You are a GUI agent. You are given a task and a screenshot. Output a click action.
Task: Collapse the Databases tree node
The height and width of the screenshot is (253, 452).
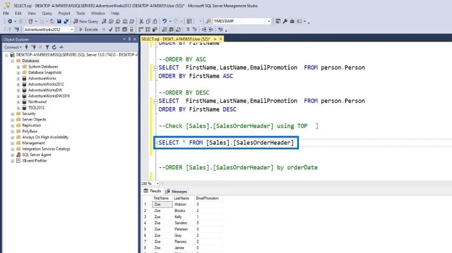12,61
